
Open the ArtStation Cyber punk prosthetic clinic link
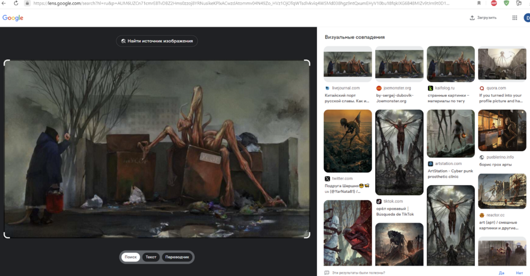[x=450, y=174]
